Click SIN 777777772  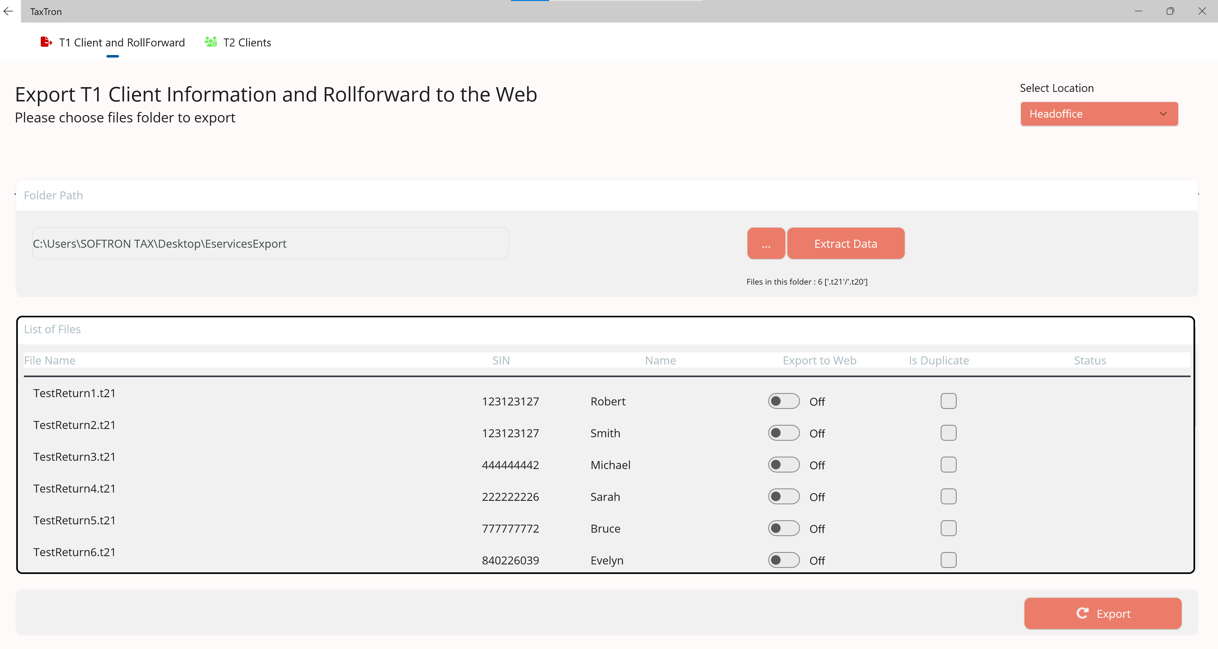510,528
